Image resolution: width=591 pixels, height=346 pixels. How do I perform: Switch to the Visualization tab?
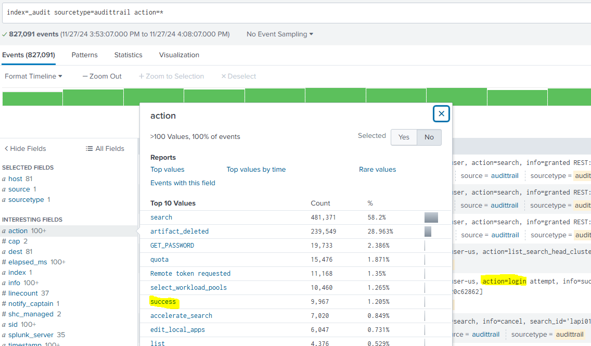click(x=179, y=55)
